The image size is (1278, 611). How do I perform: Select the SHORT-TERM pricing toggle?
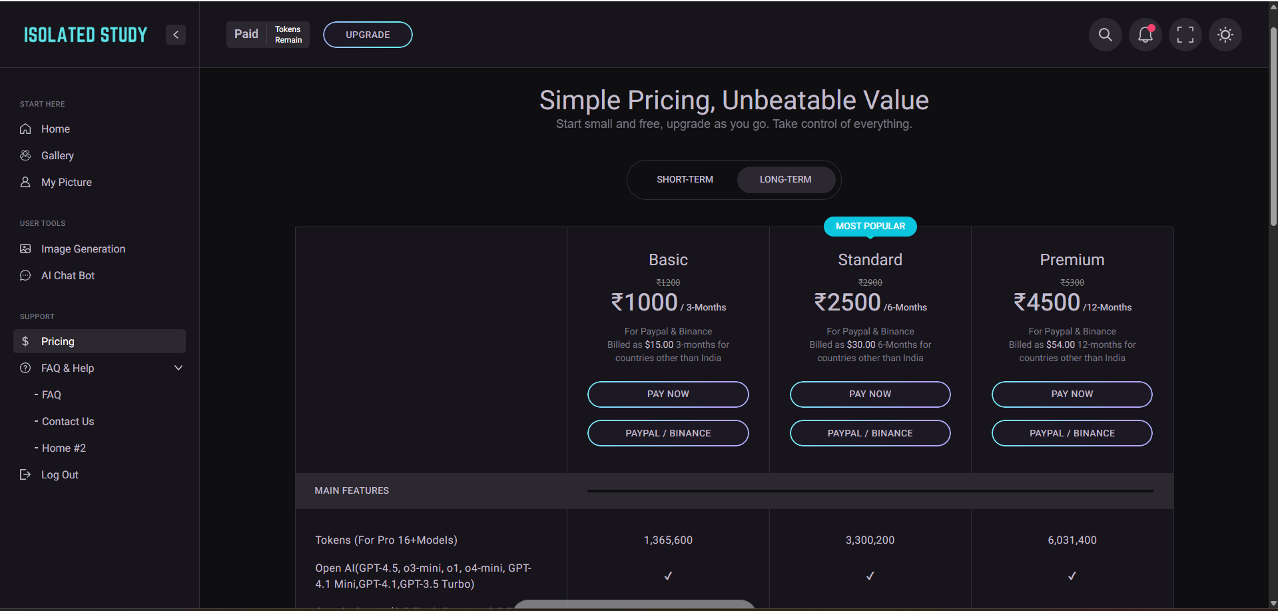pyautogui.click(x=685, y=180)
